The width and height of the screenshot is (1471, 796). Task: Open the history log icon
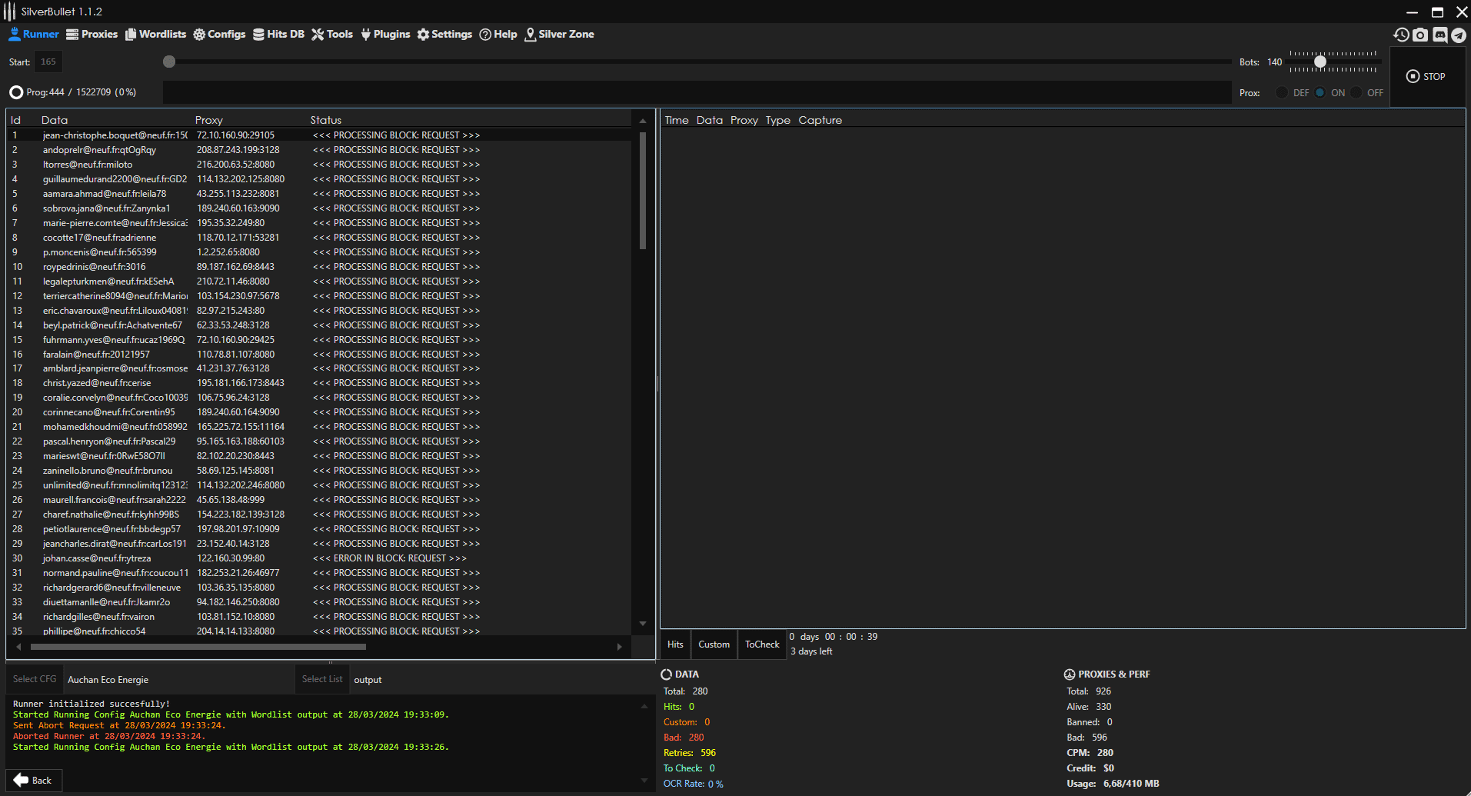tap(1401, 35)
